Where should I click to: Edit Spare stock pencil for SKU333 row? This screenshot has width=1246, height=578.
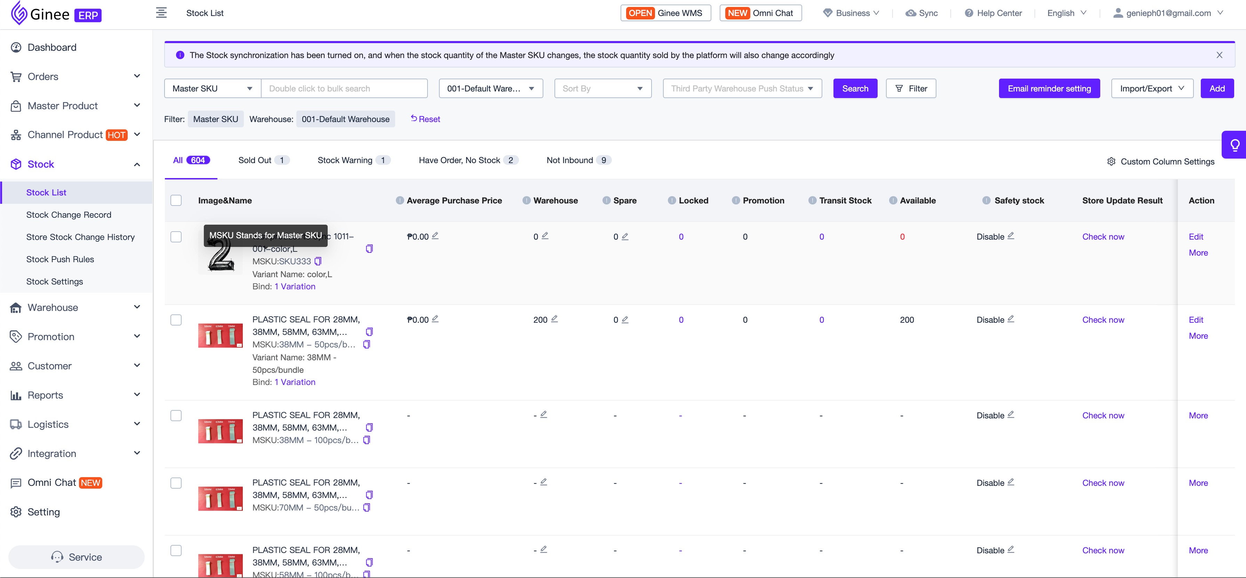(x=625, y=236)
